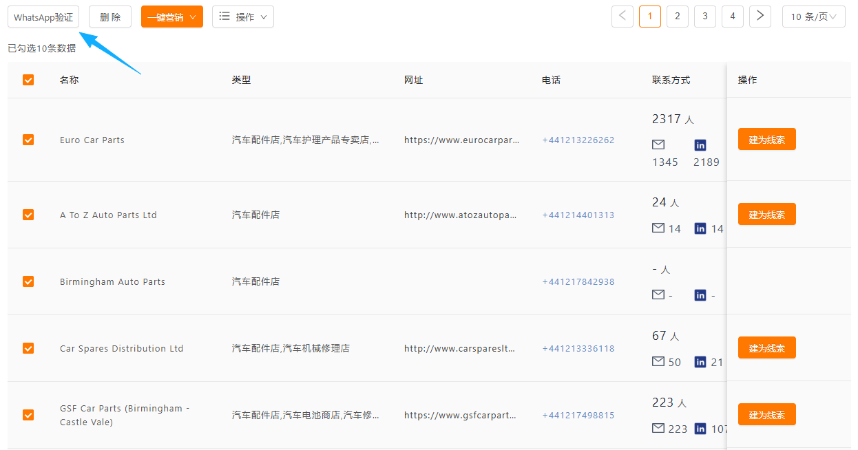
Task: Uncheck the Birmingham Auto Parts row
Action: 28,281
